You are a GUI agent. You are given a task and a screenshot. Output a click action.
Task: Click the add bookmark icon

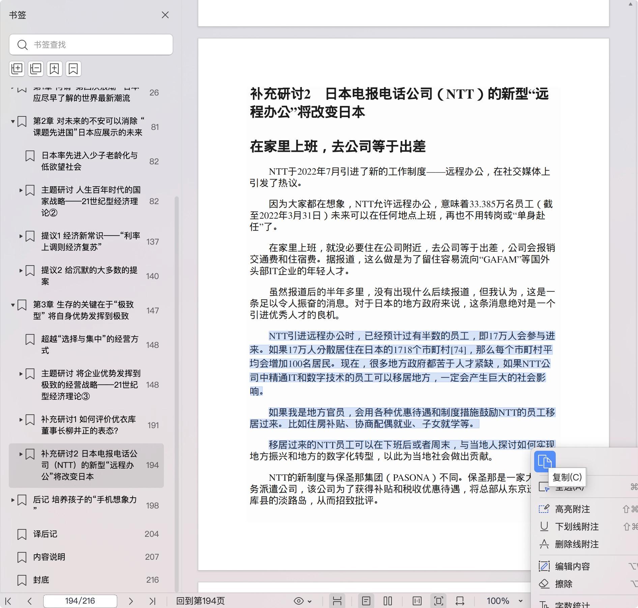click(54, 69)
